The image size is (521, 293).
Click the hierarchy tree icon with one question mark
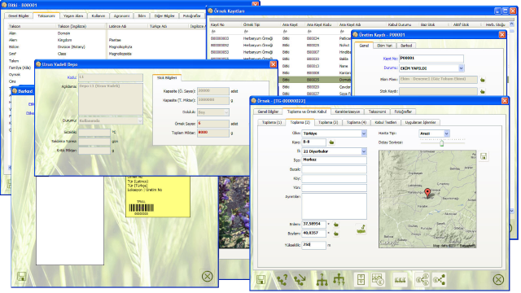point(322,280)
